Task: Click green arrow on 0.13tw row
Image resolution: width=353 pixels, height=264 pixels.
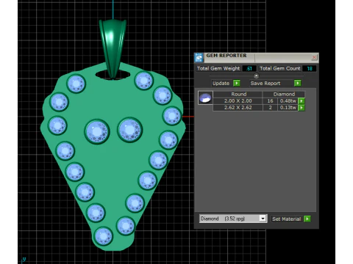Action: 302,108
